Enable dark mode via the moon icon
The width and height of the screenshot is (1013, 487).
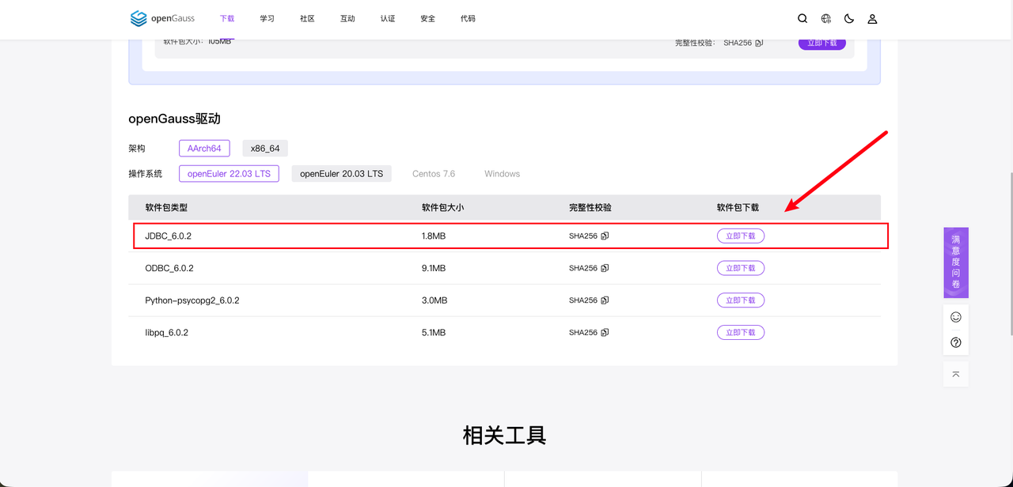coord(848,18)
